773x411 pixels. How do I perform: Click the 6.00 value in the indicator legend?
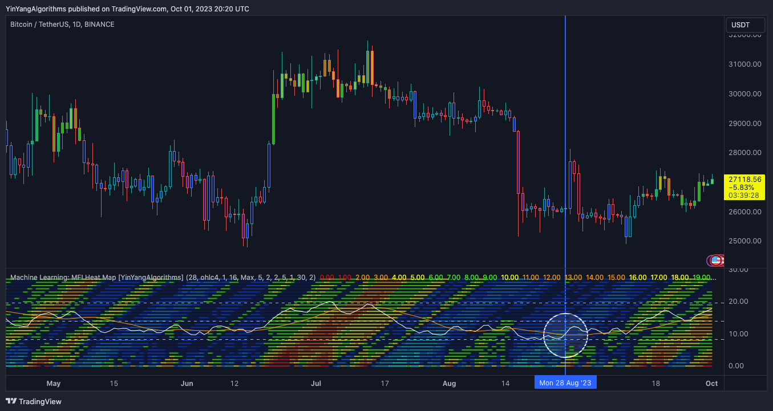(x=435, y=278)
